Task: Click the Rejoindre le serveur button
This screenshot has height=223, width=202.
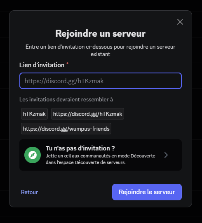Action: (x=147, y=192)
